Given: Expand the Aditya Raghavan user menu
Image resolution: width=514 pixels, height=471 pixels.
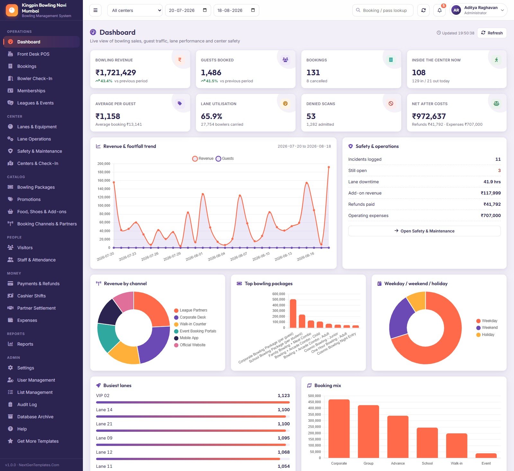Looking at the screenshot, I should coord(479,10).
